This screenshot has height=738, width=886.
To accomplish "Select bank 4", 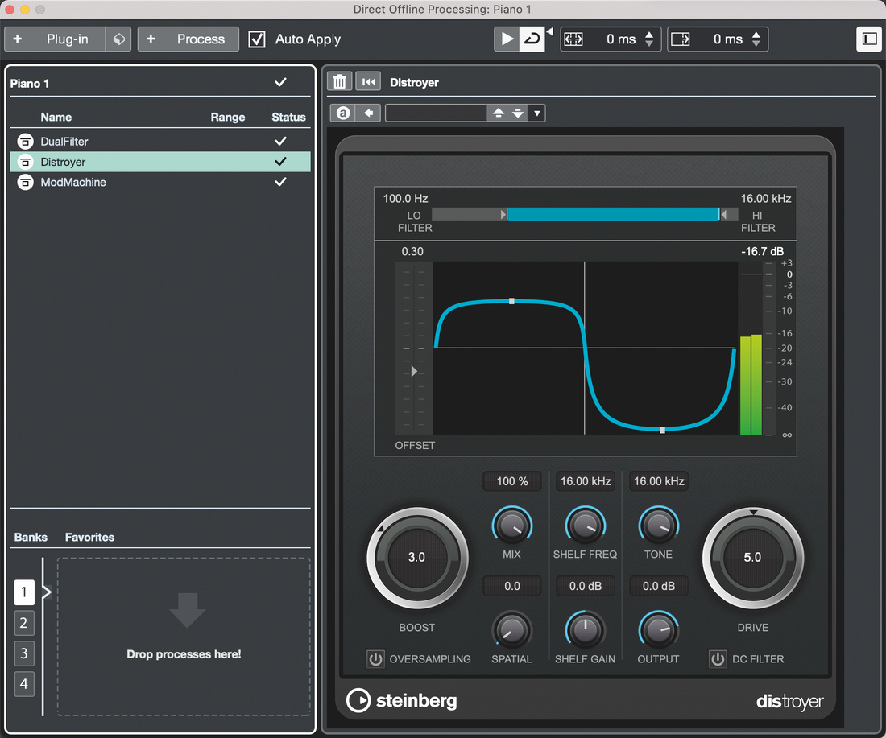I will click(x=23, y=684).
